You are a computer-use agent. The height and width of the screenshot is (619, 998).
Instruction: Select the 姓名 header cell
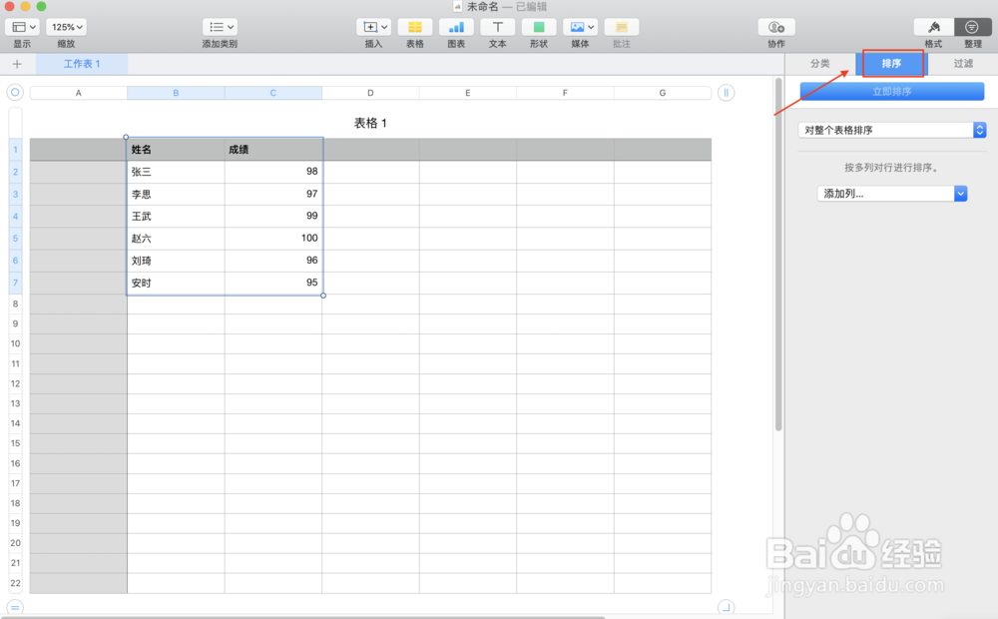176,150
